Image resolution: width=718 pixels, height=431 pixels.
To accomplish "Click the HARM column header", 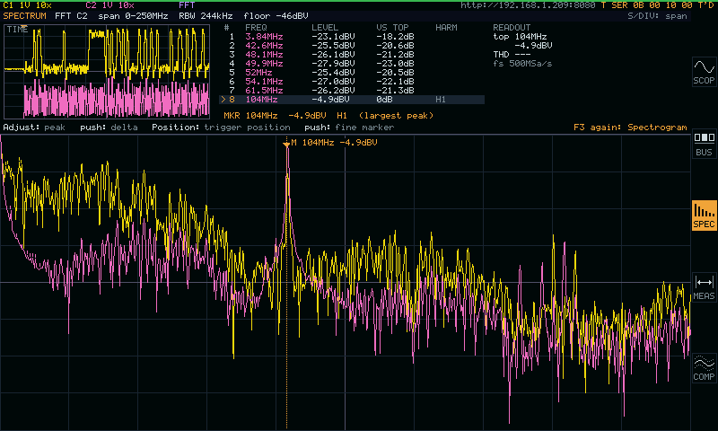I will coord(446,28).
